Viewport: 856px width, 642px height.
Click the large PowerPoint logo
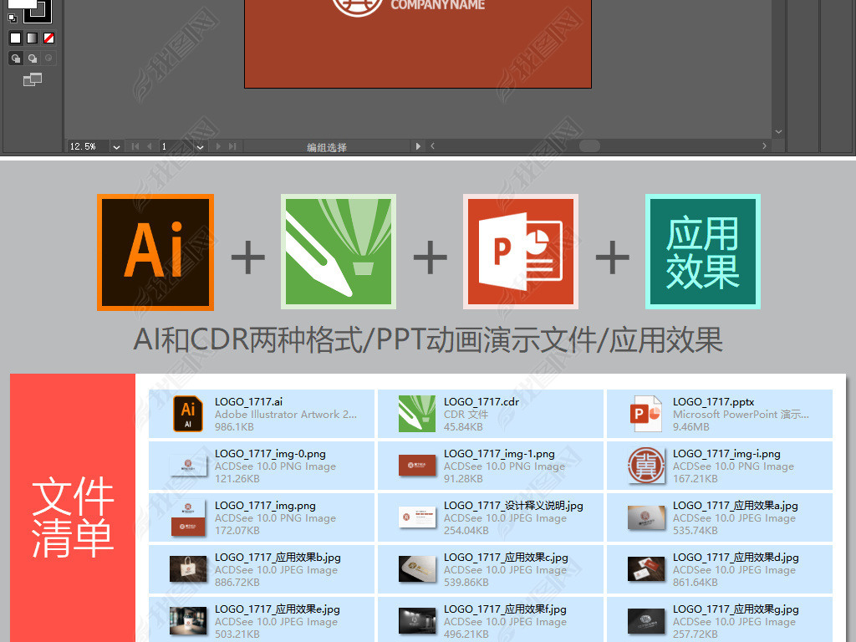(521, 252)
